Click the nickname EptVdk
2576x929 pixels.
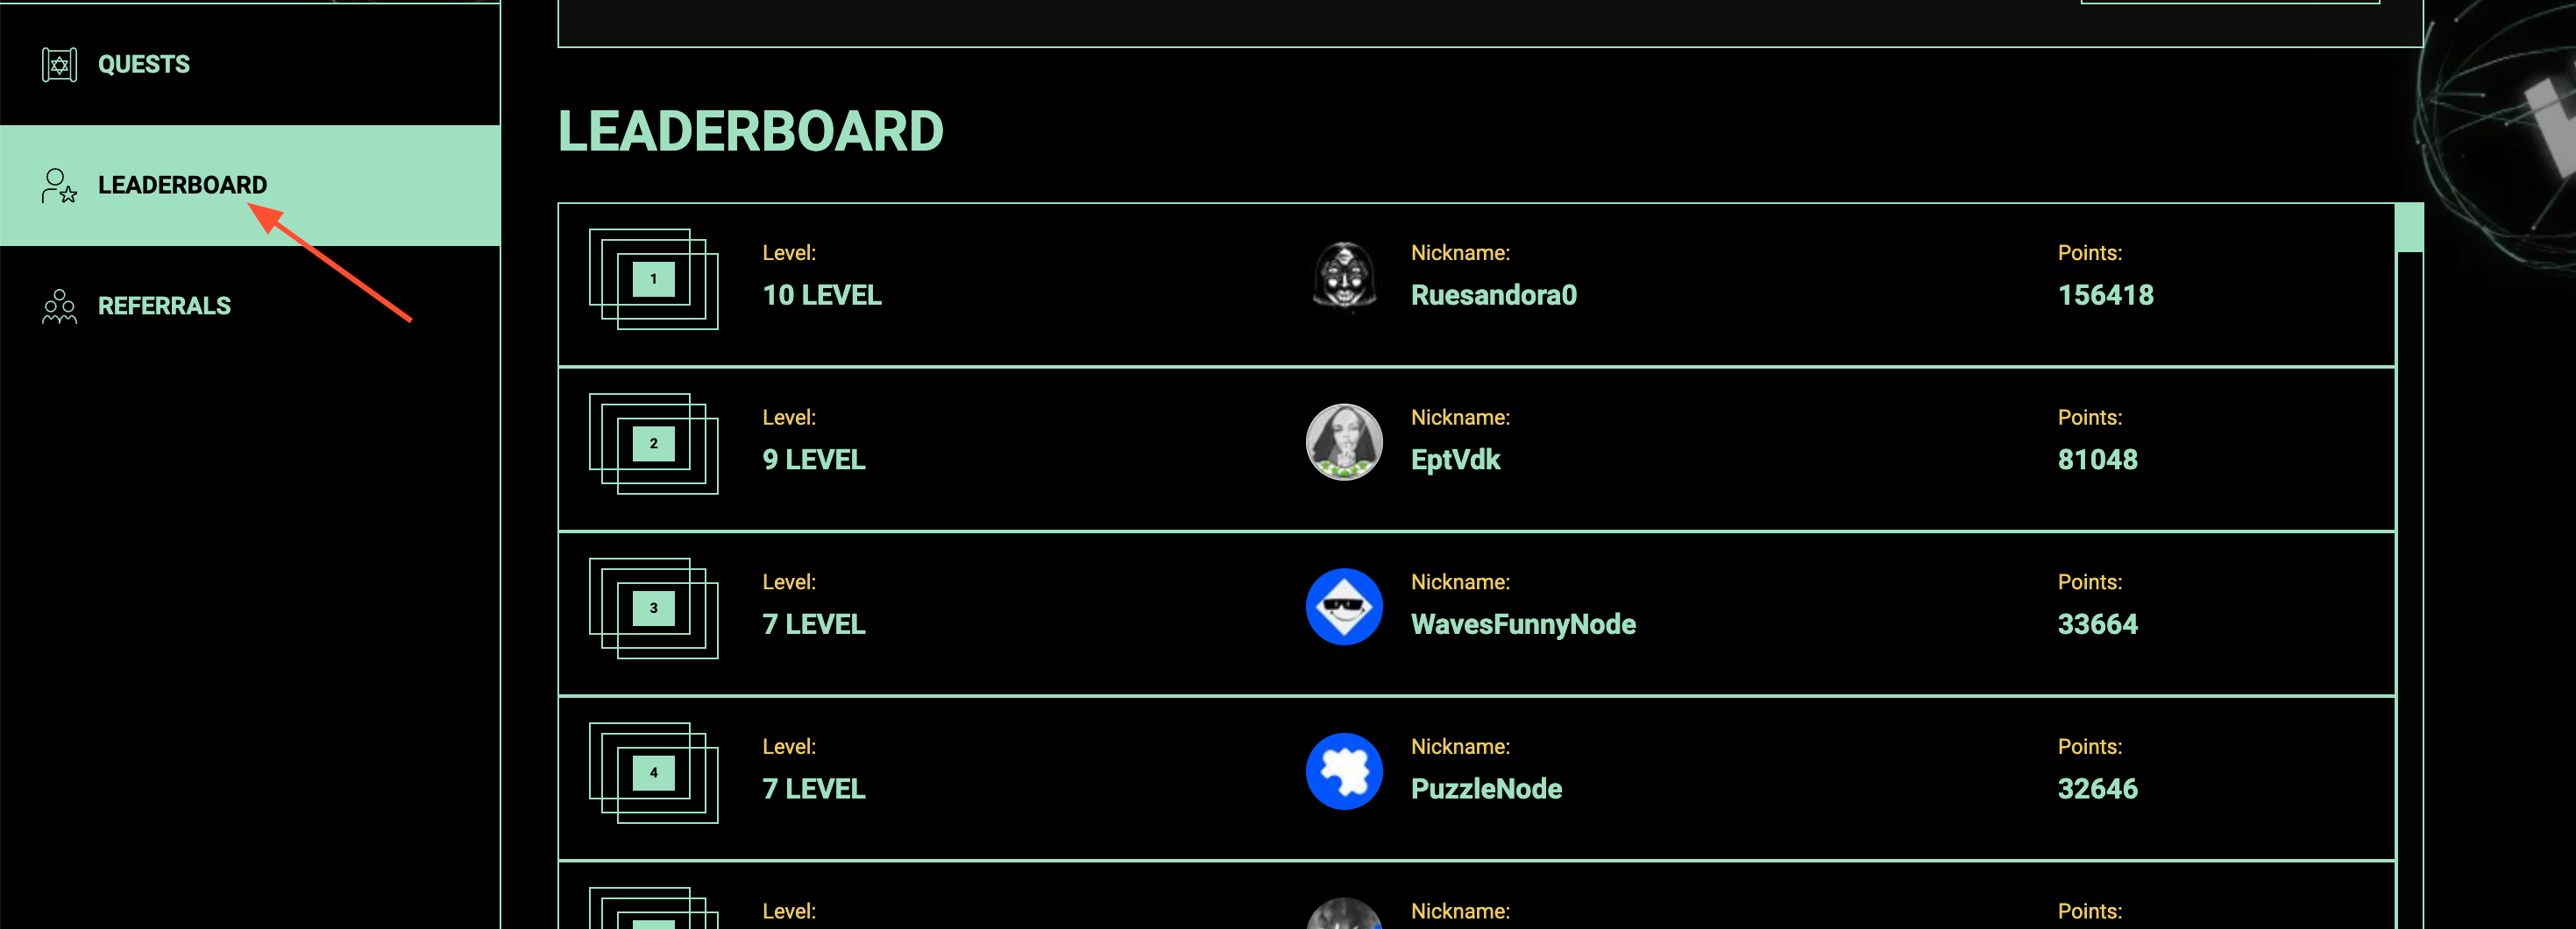coord(1455,461)
